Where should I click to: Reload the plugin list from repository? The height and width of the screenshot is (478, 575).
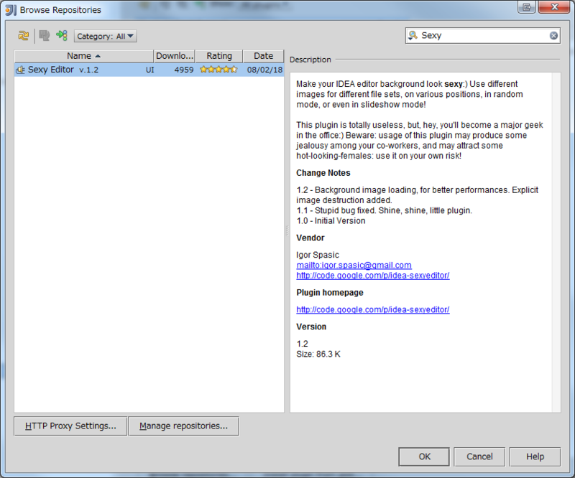pos(24,36)
